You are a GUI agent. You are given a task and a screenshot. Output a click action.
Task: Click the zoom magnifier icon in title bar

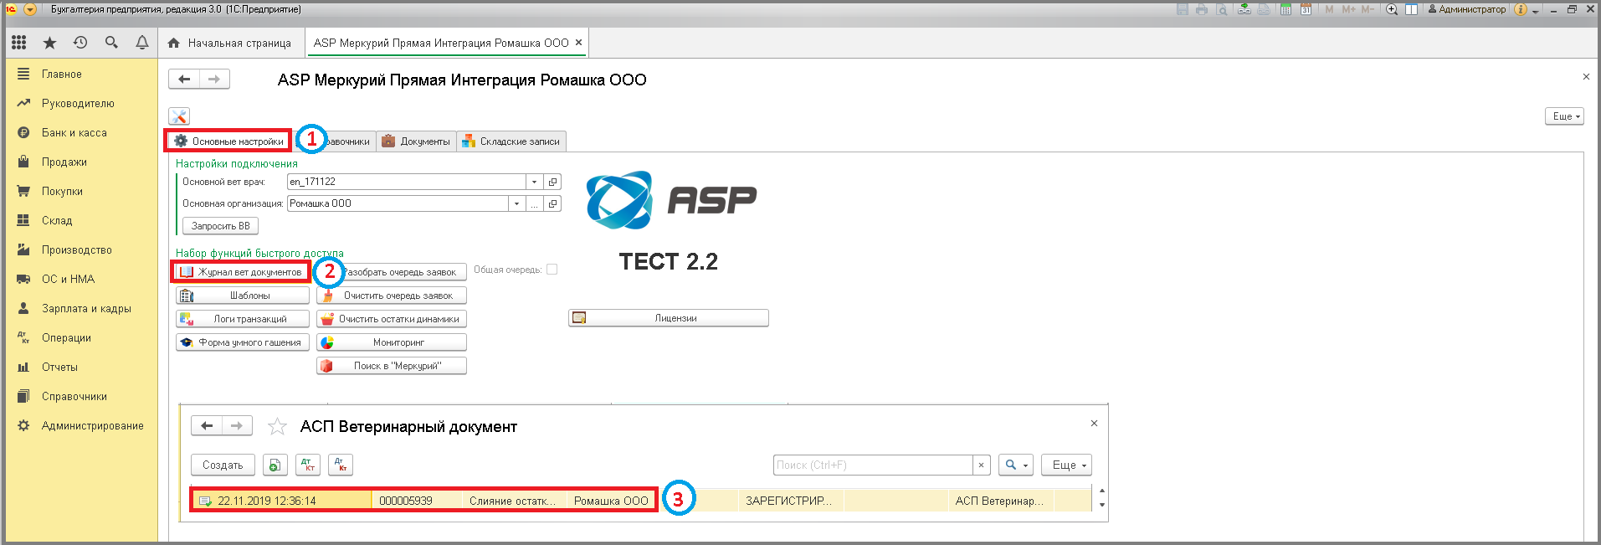coord(1392,9)
